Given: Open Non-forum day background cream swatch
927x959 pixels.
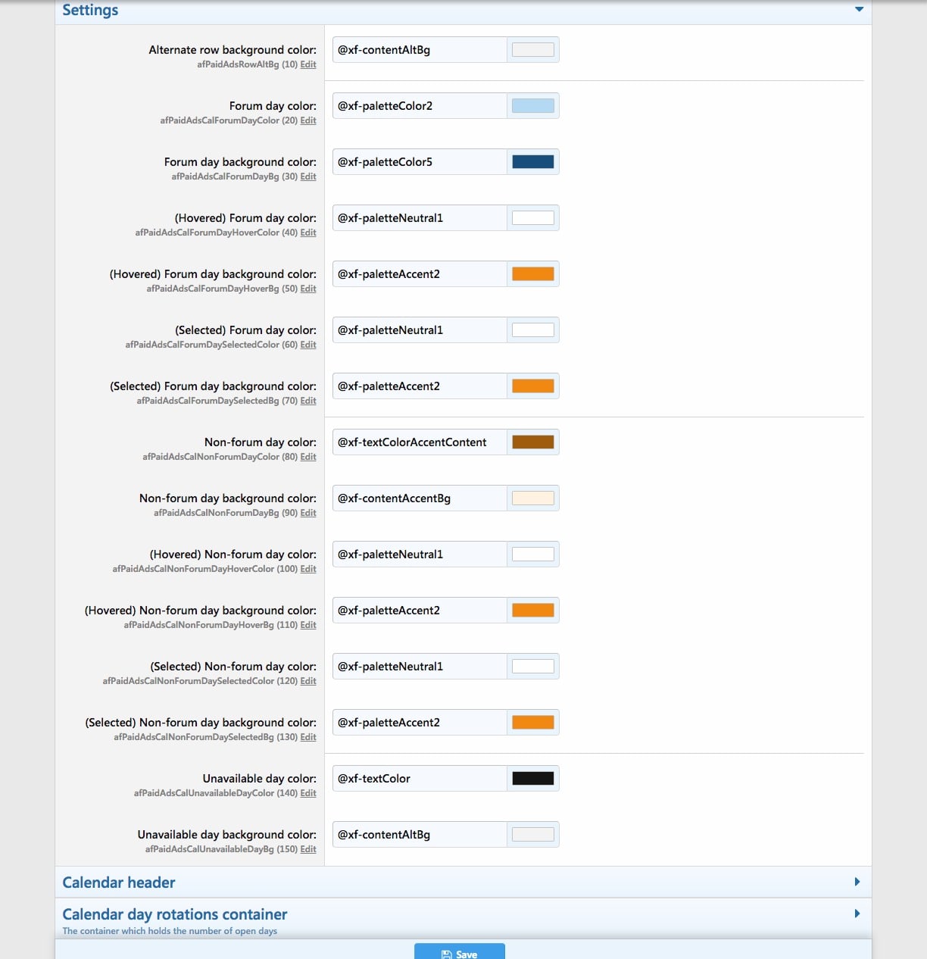Looking at the screenshot, I should point(533,498).
